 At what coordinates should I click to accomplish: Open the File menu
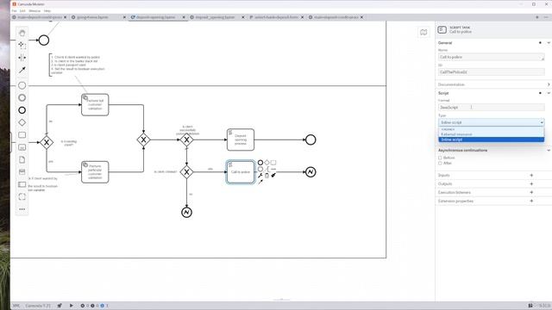[14, 11]
